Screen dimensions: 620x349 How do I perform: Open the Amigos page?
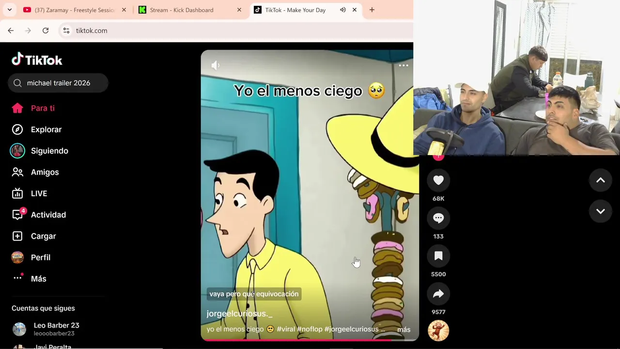35,172
